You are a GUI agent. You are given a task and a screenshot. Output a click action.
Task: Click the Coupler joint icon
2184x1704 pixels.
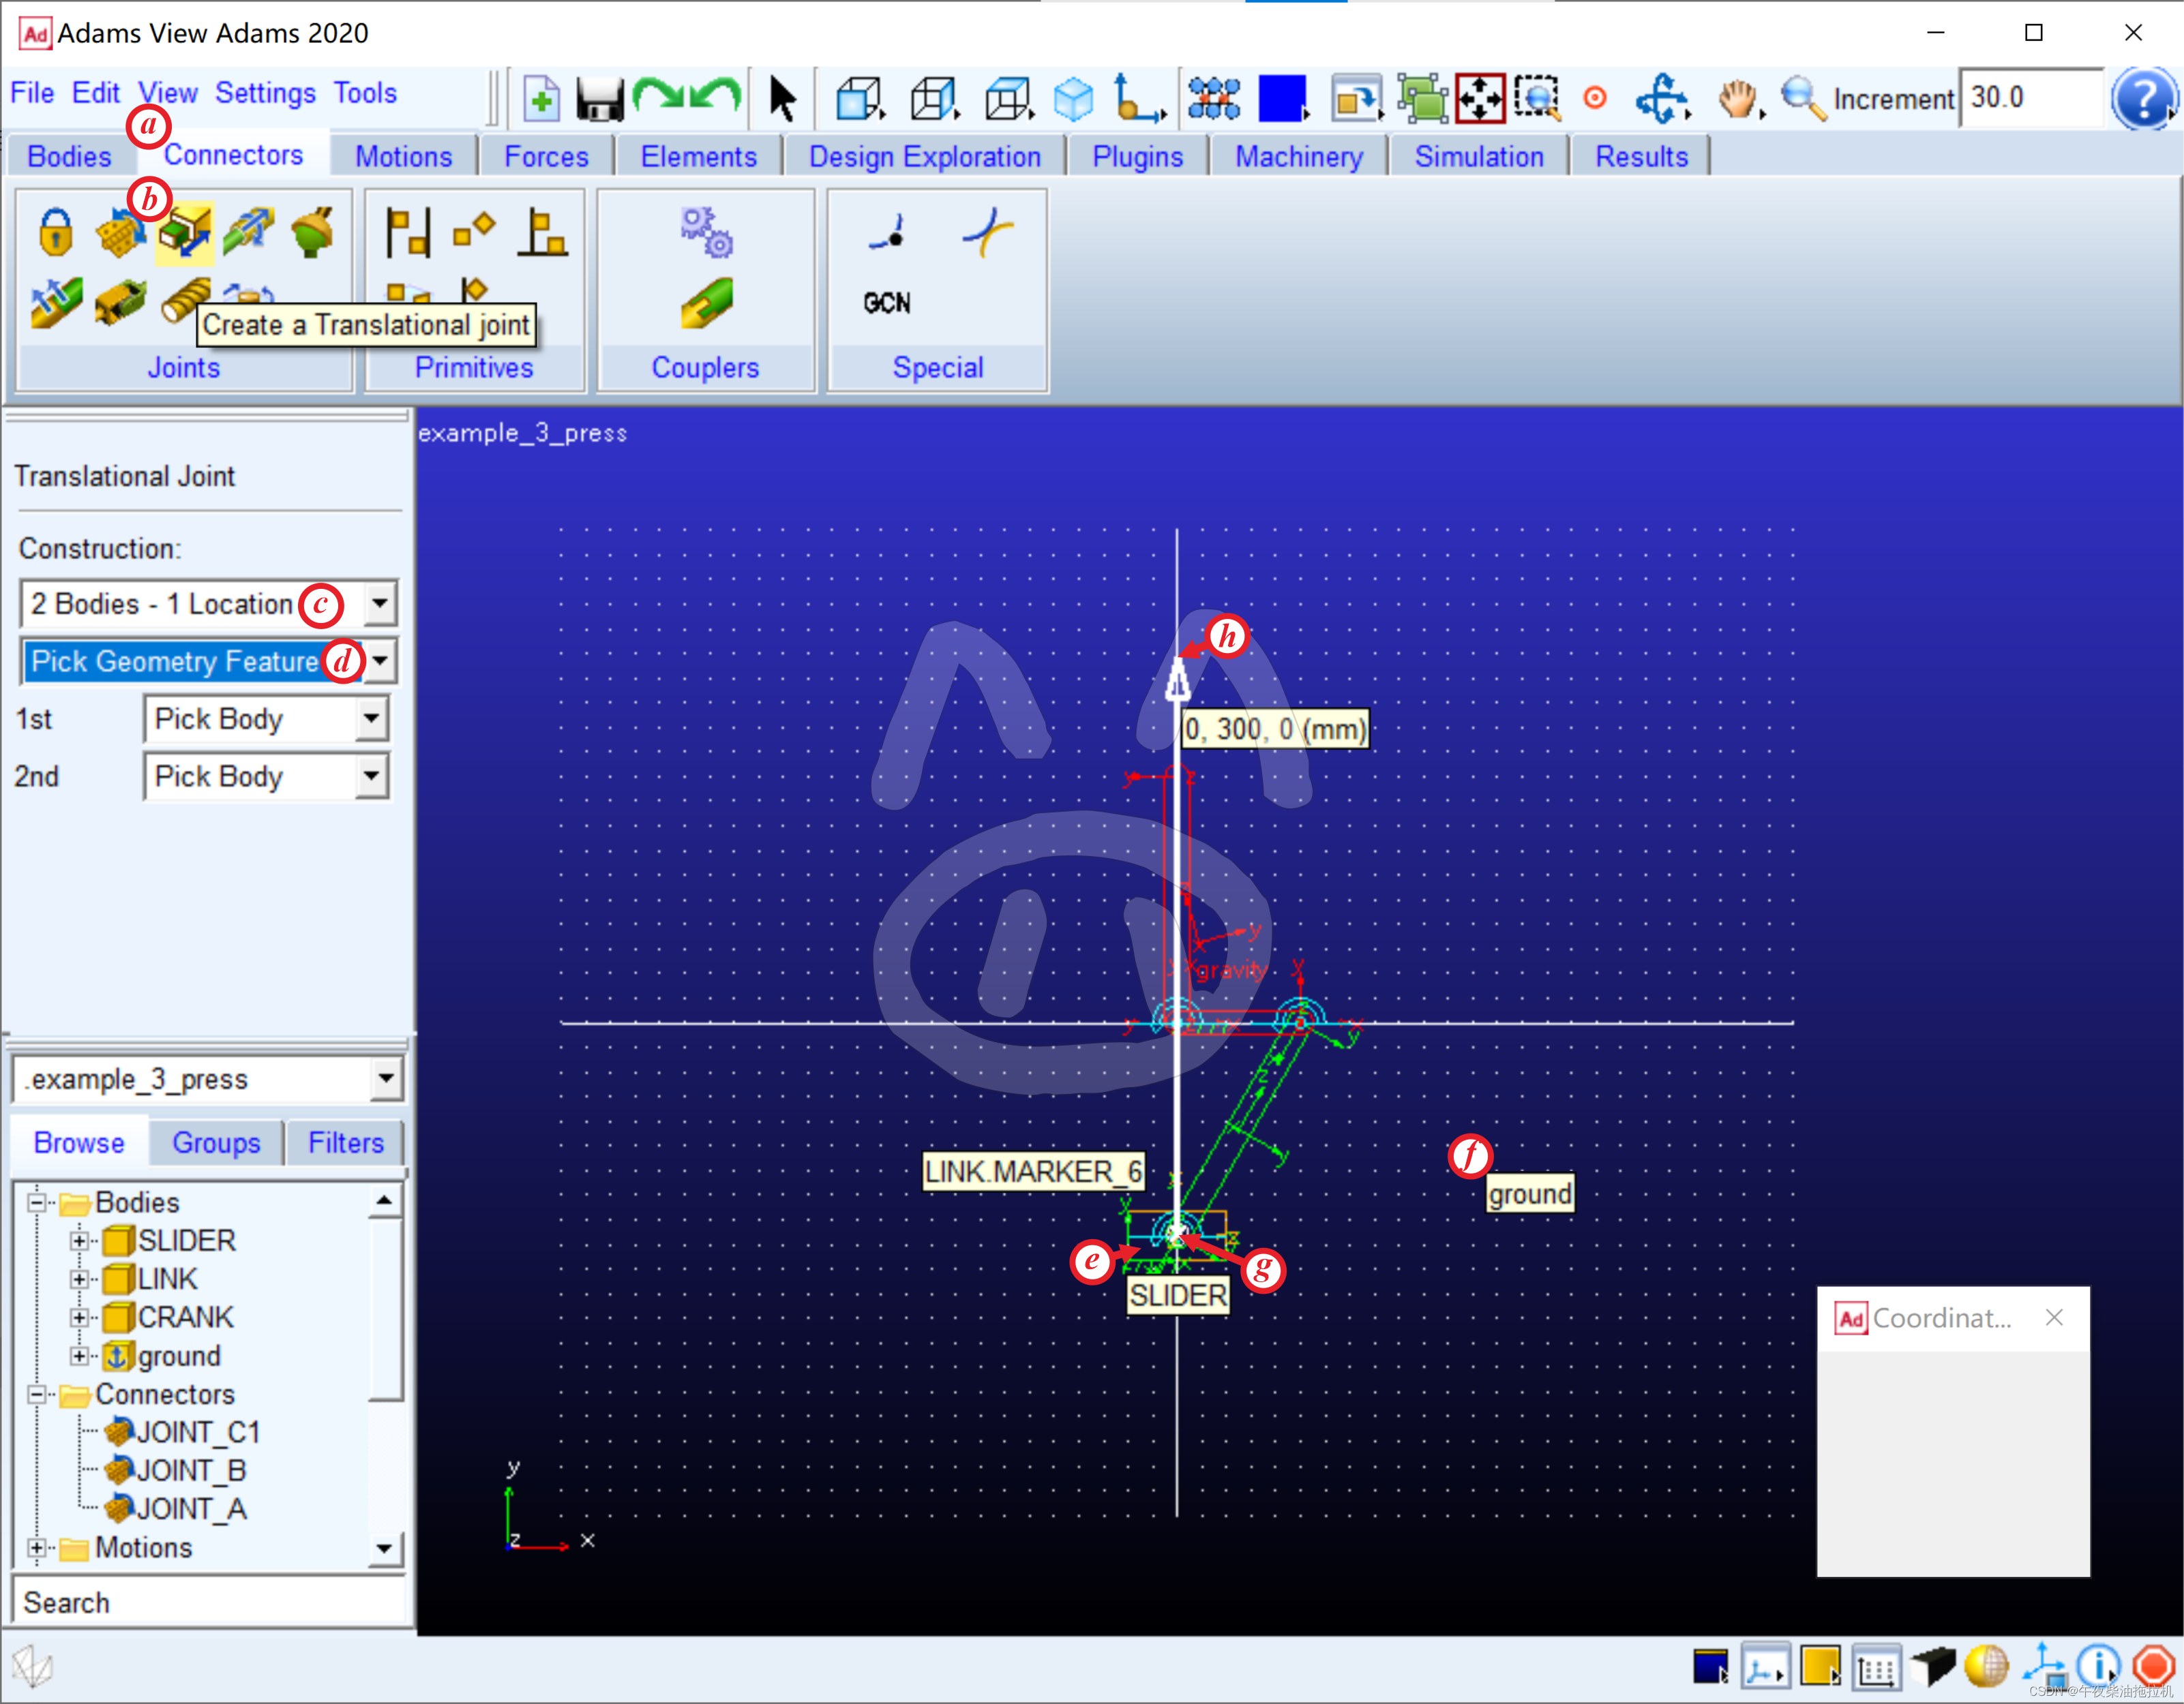[707, 304]
